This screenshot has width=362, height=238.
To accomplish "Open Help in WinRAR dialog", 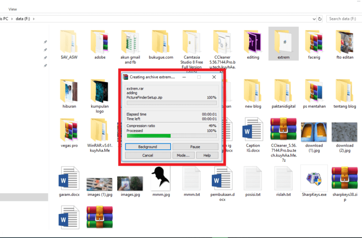I will 207,155.
